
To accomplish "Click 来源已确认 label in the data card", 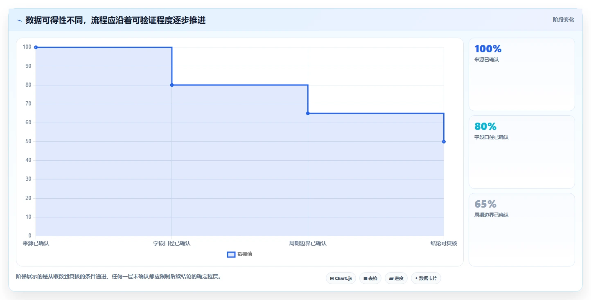I will (487, 60).
